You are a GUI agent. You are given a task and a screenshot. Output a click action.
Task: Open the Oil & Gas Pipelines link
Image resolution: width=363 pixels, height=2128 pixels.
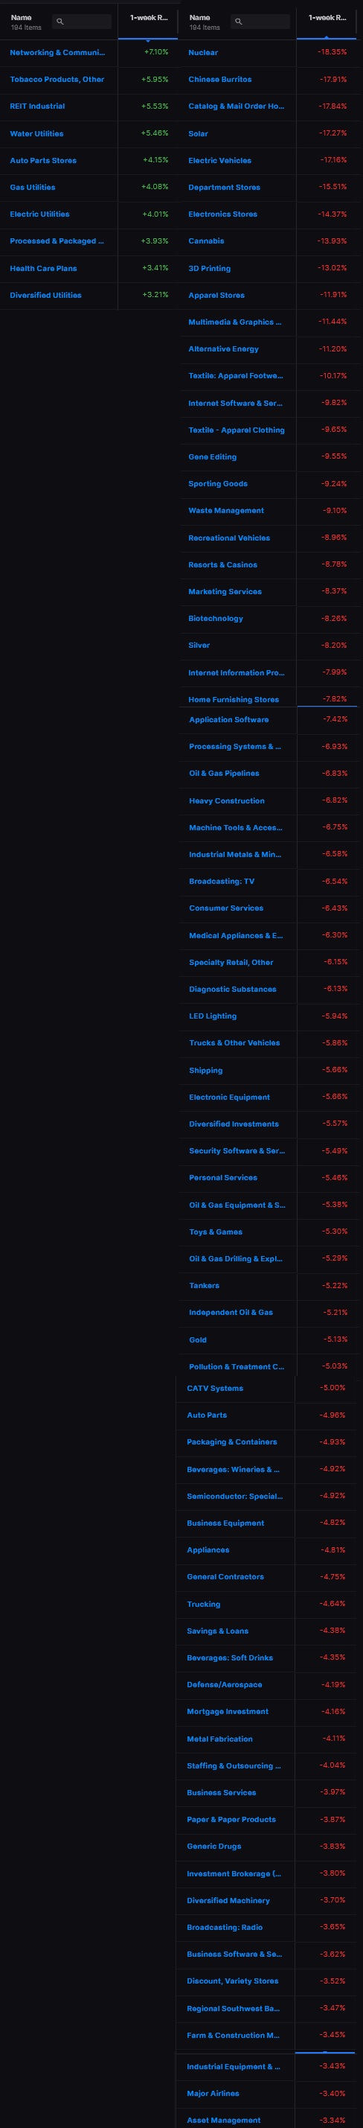click(224, 774)
